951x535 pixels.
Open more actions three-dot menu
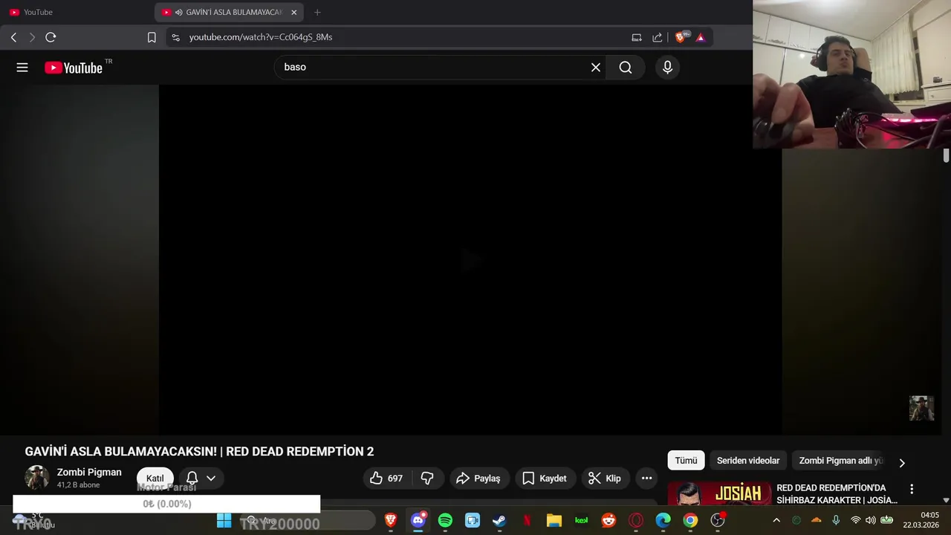646,479
